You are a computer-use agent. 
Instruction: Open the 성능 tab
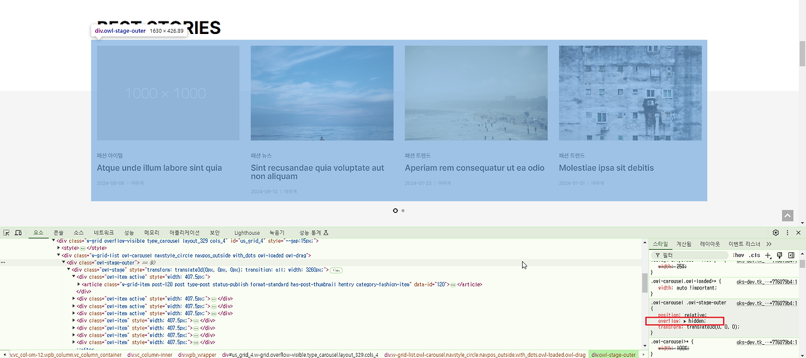point(129,233)
